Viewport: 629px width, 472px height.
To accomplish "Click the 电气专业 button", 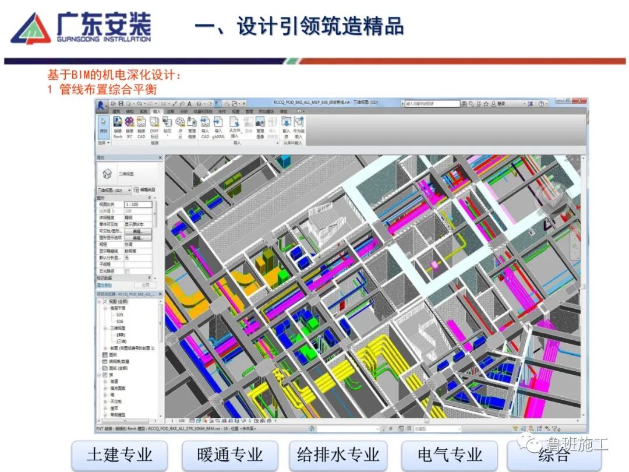I will pyautogui.click(x=450, y=455).
